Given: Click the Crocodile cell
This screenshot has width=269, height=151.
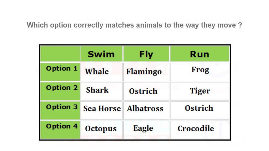Looking at the screenshot, I should (196, 129).
